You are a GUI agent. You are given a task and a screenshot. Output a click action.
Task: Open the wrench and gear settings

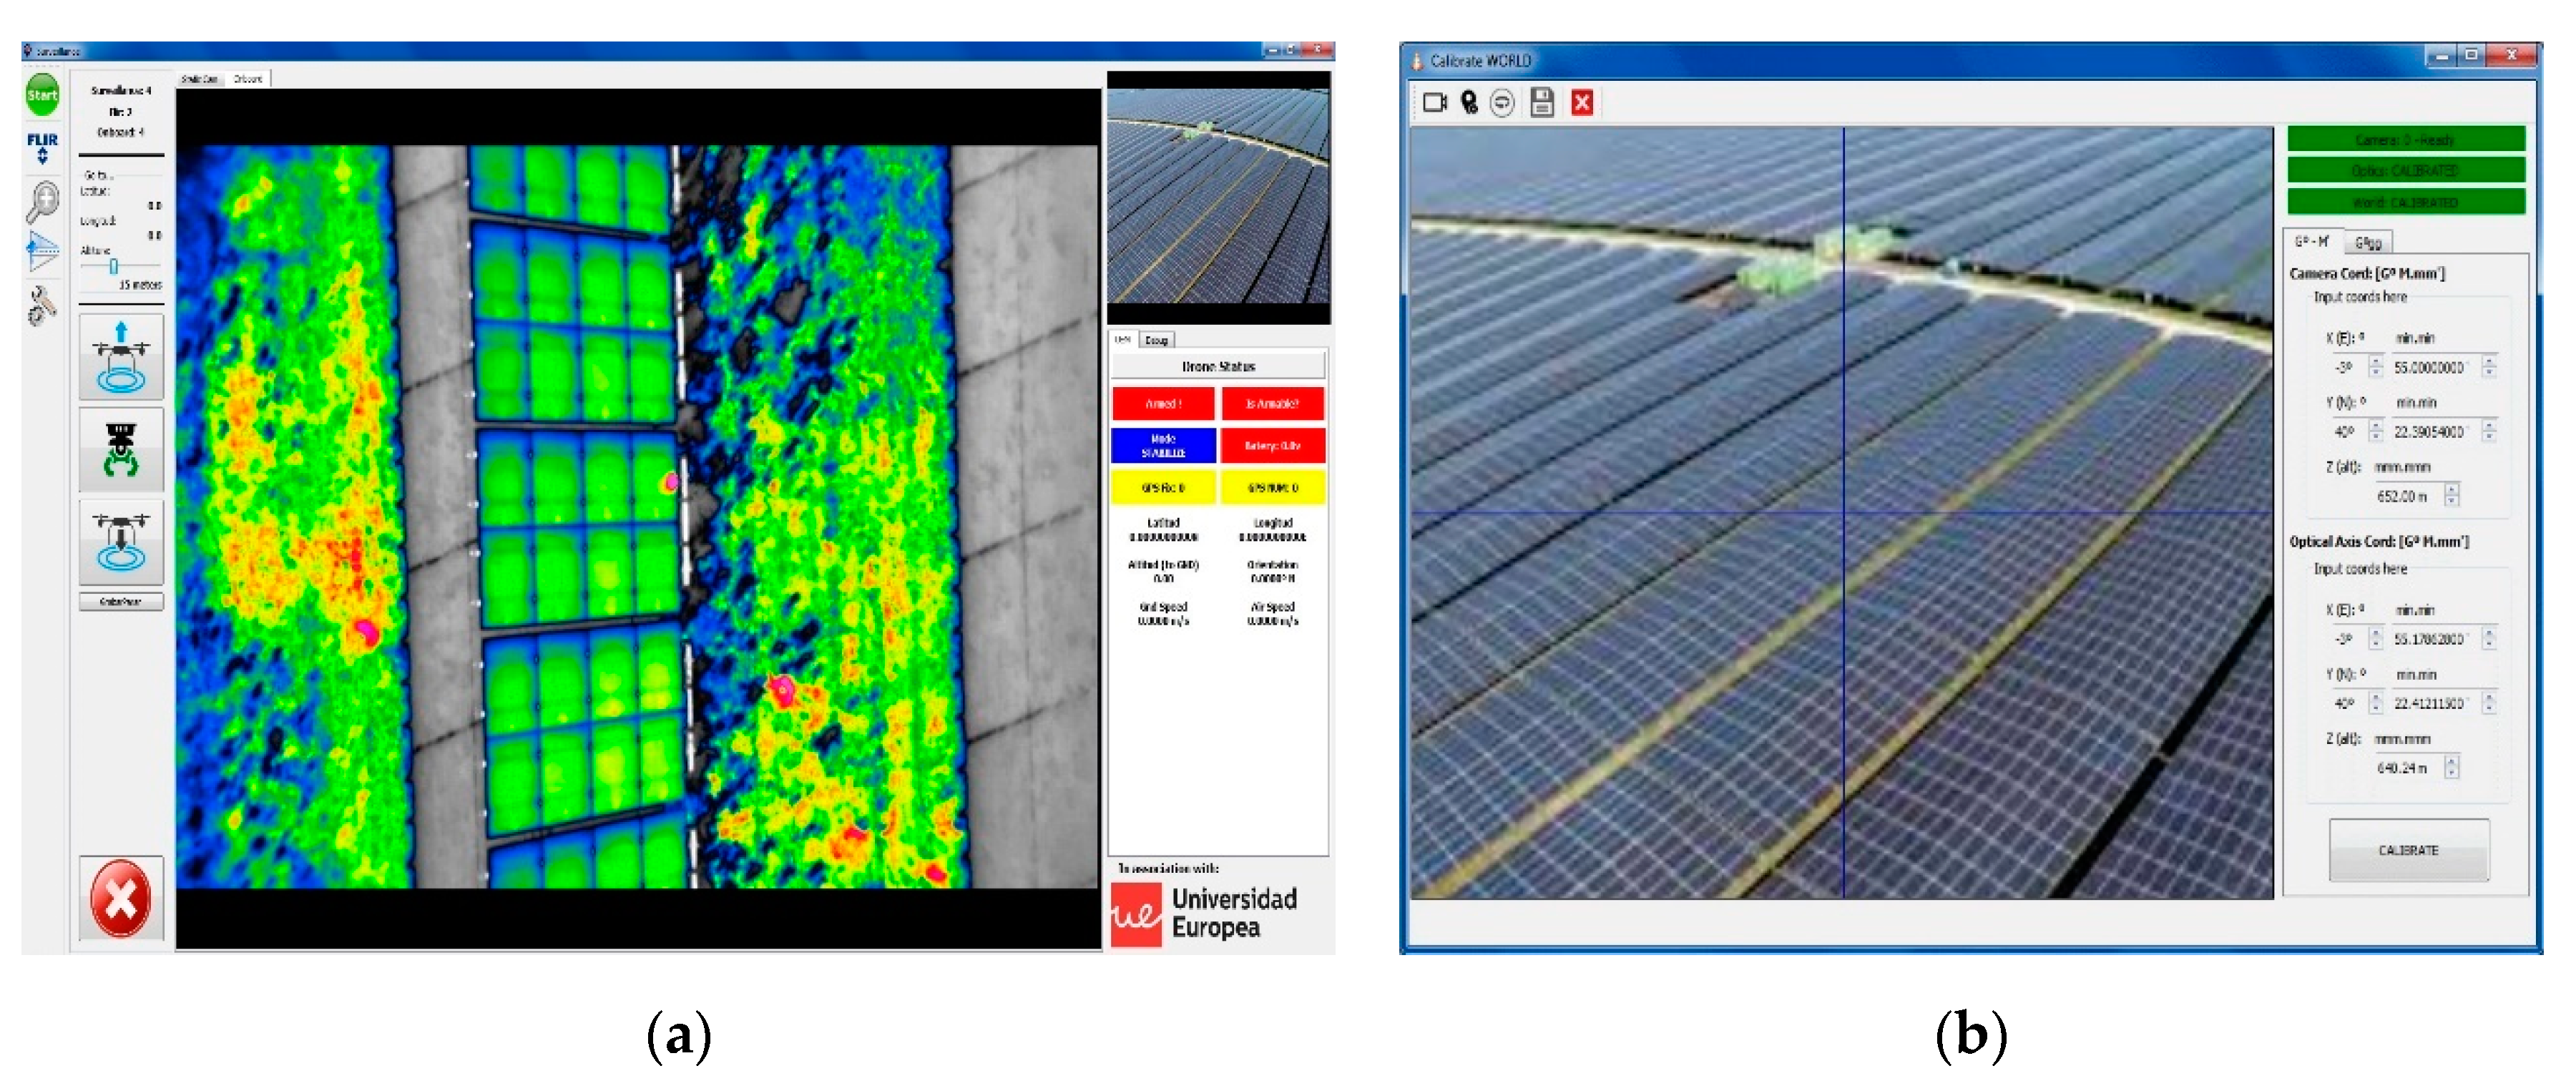(42, 306)
